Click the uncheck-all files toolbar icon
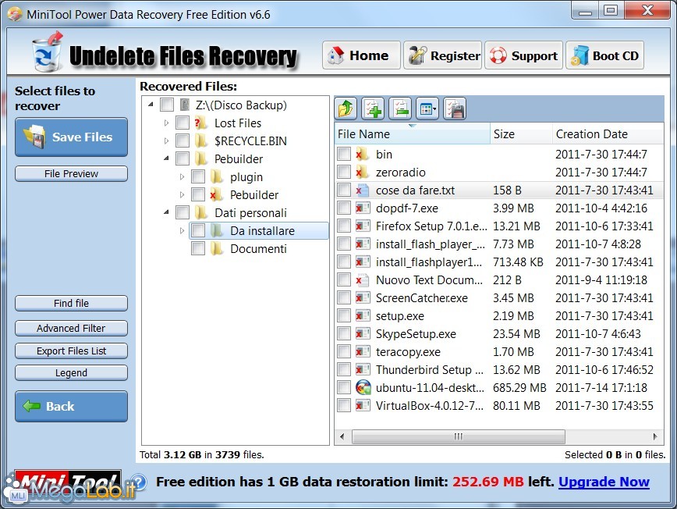The image size is (677, 509). tap(400, 109)
